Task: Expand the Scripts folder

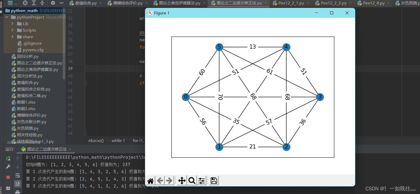Action: (12, 30)
